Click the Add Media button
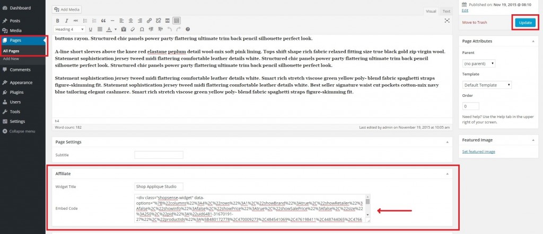The image size is (543, 234). click(x=67, y=10)
